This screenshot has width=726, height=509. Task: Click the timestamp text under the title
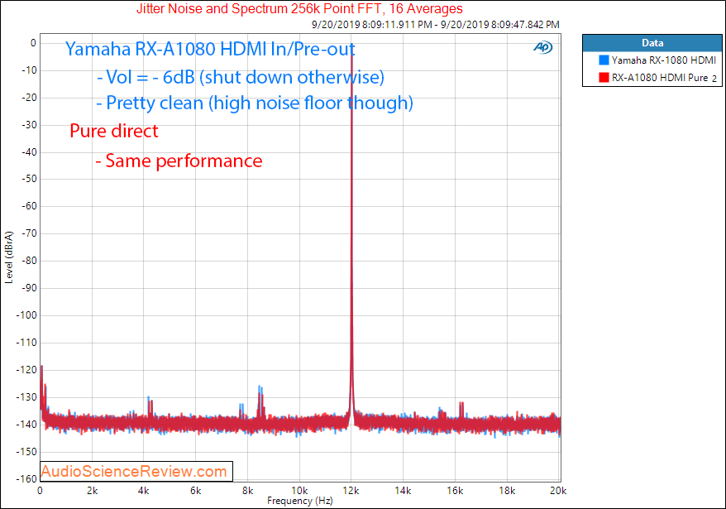[435, 25]
